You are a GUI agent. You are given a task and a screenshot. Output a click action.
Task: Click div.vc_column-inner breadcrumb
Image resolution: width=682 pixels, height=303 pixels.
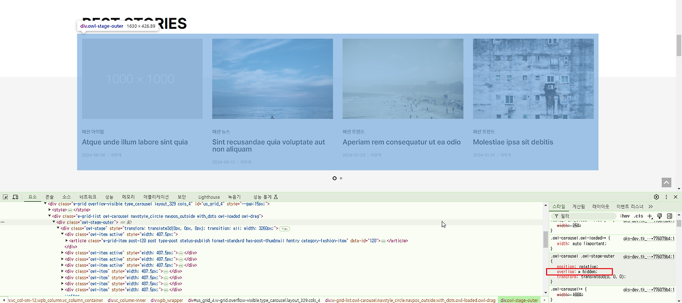click(127, 300)
